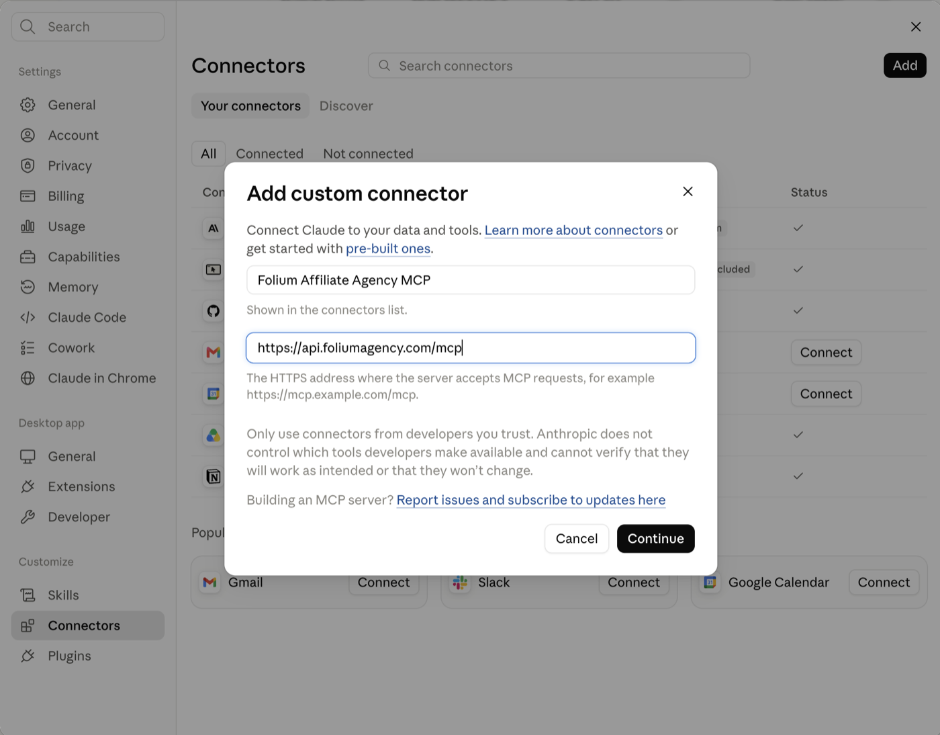The image size is (940, 735).
Task: Click the General settings gear icon
Action: click(28, 105)
